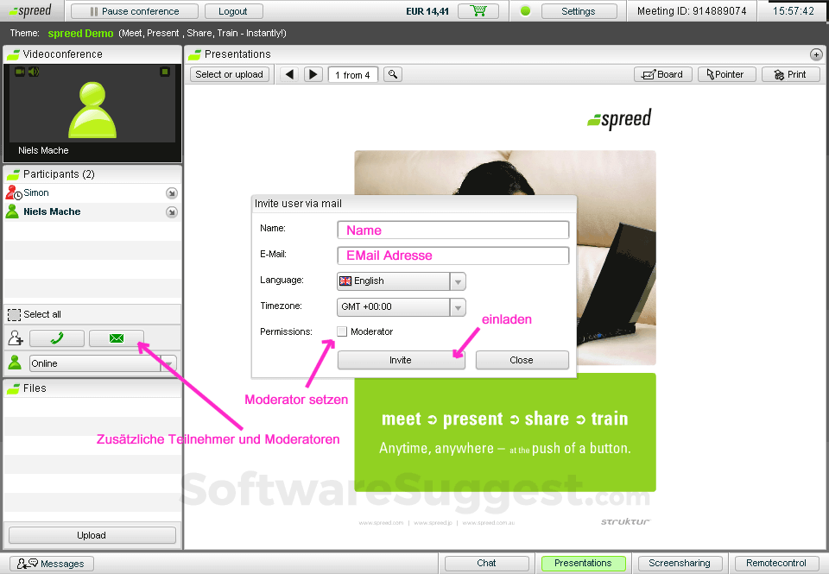Open the Chat tab
Viewport: 829px width, 574px height.
coord(486,563)
